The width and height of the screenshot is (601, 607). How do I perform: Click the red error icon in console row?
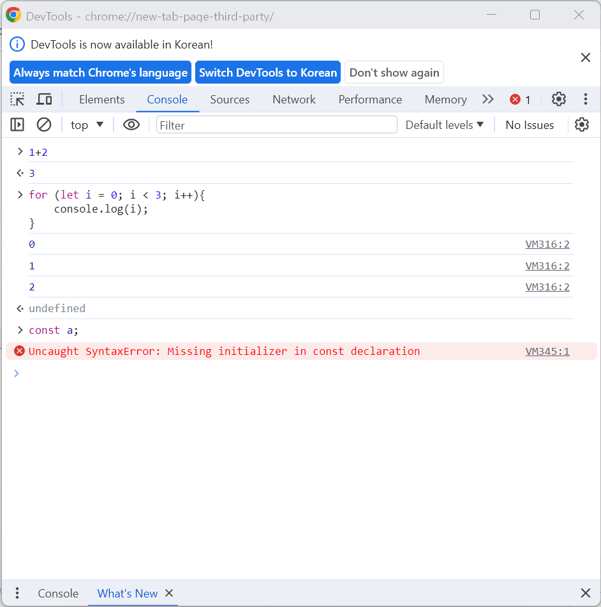pyautogui.click(x=19, y=351)
